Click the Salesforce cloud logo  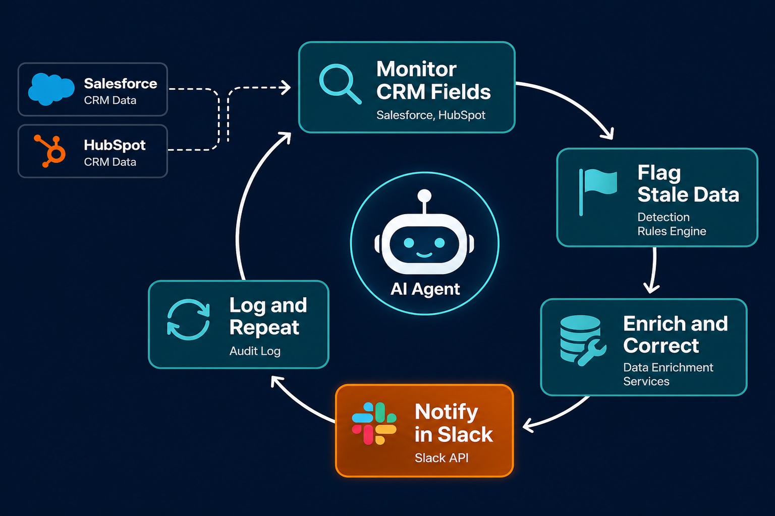pos(51,89)
